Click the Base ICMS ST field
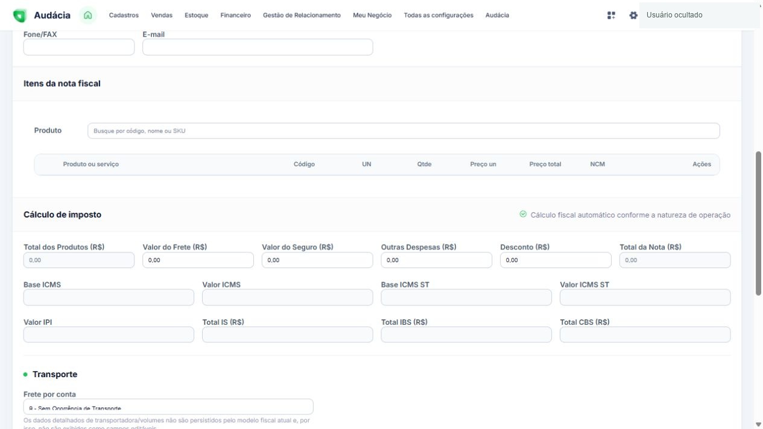 pyautogui.click(x=466, y=298)
